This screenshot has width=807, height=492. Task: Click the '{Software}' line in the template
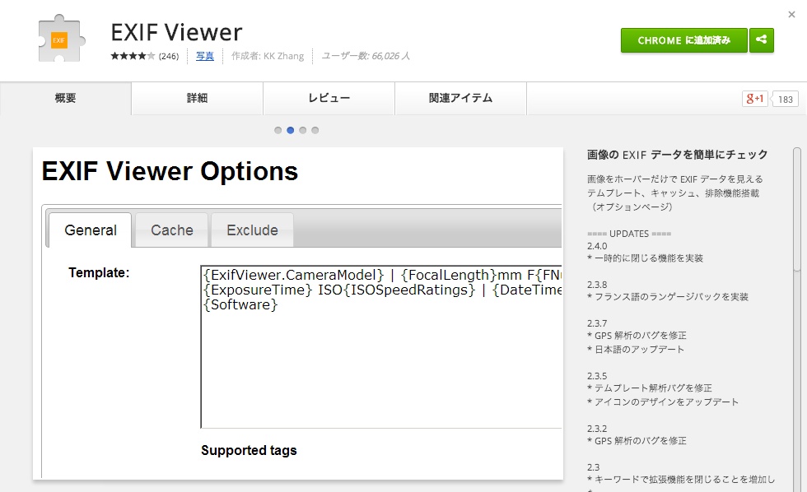pos(240,305)
